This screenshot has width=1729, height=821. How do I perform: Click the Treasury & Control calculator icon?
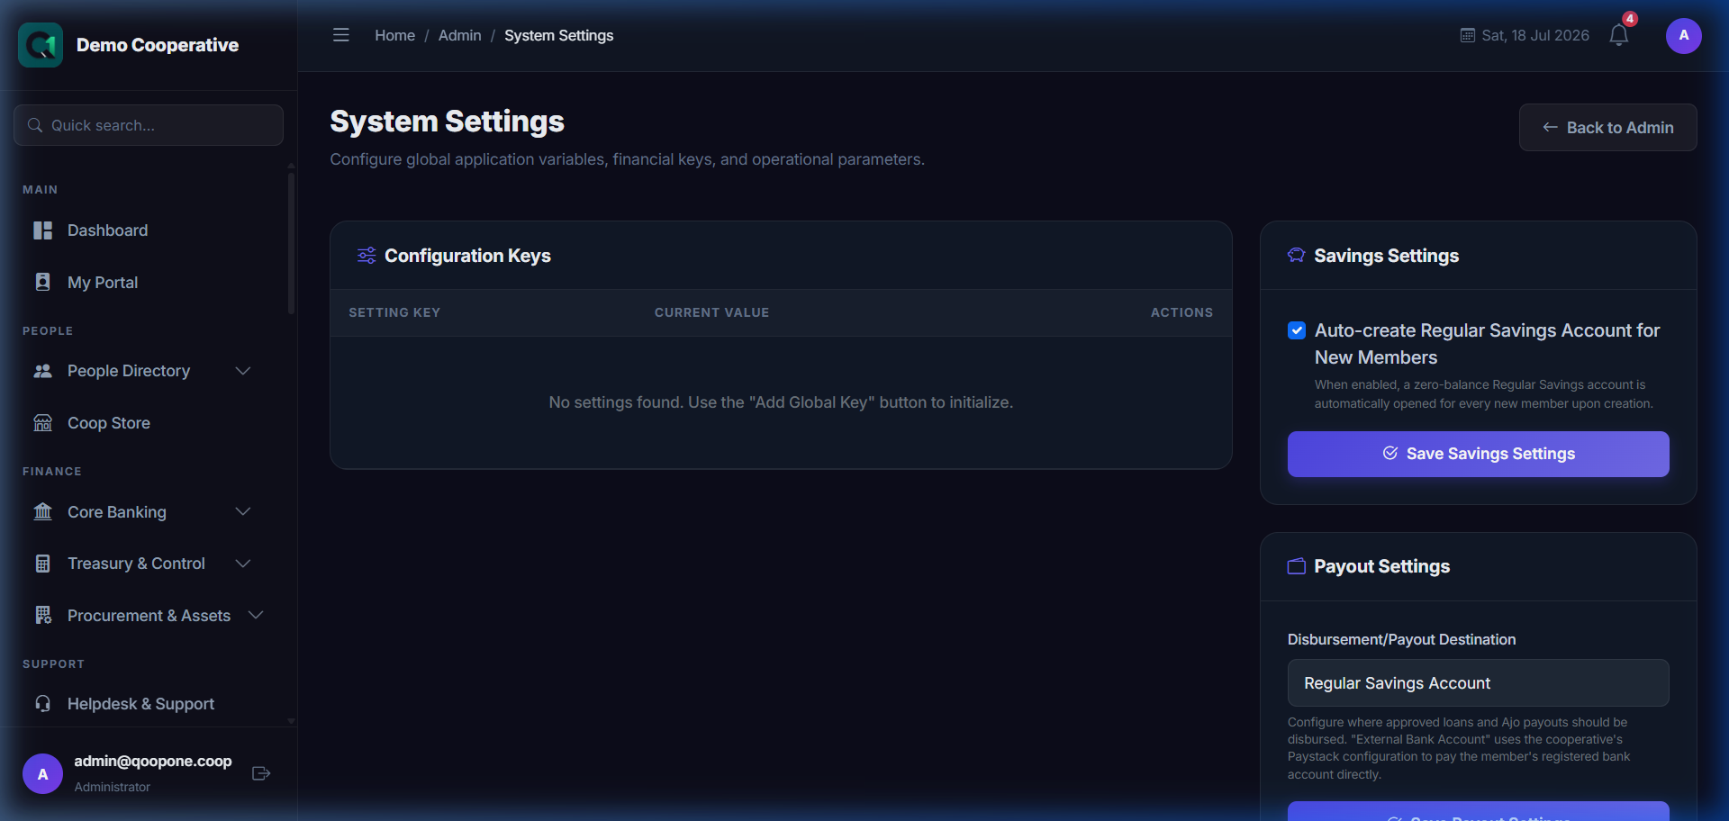42,564
